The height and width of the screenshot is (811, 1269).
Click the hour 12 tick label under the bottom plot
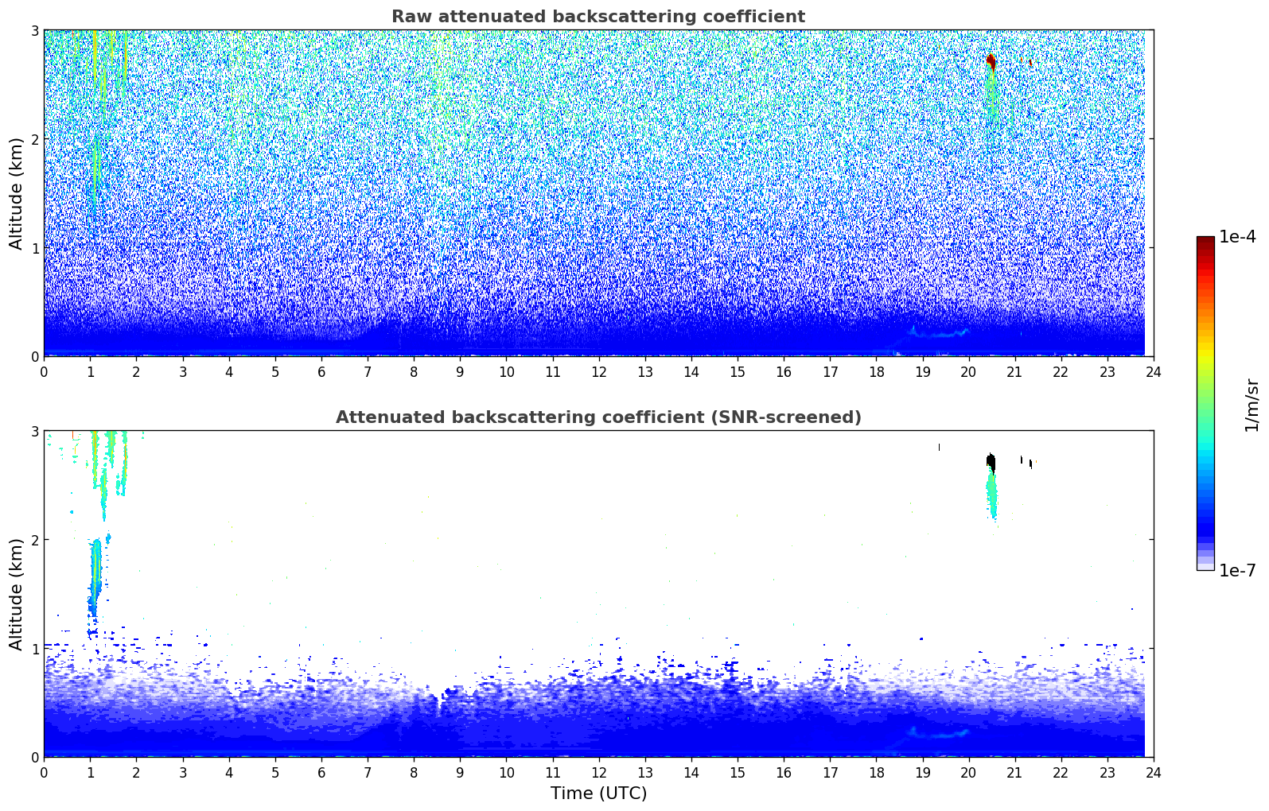coord(598,772)
